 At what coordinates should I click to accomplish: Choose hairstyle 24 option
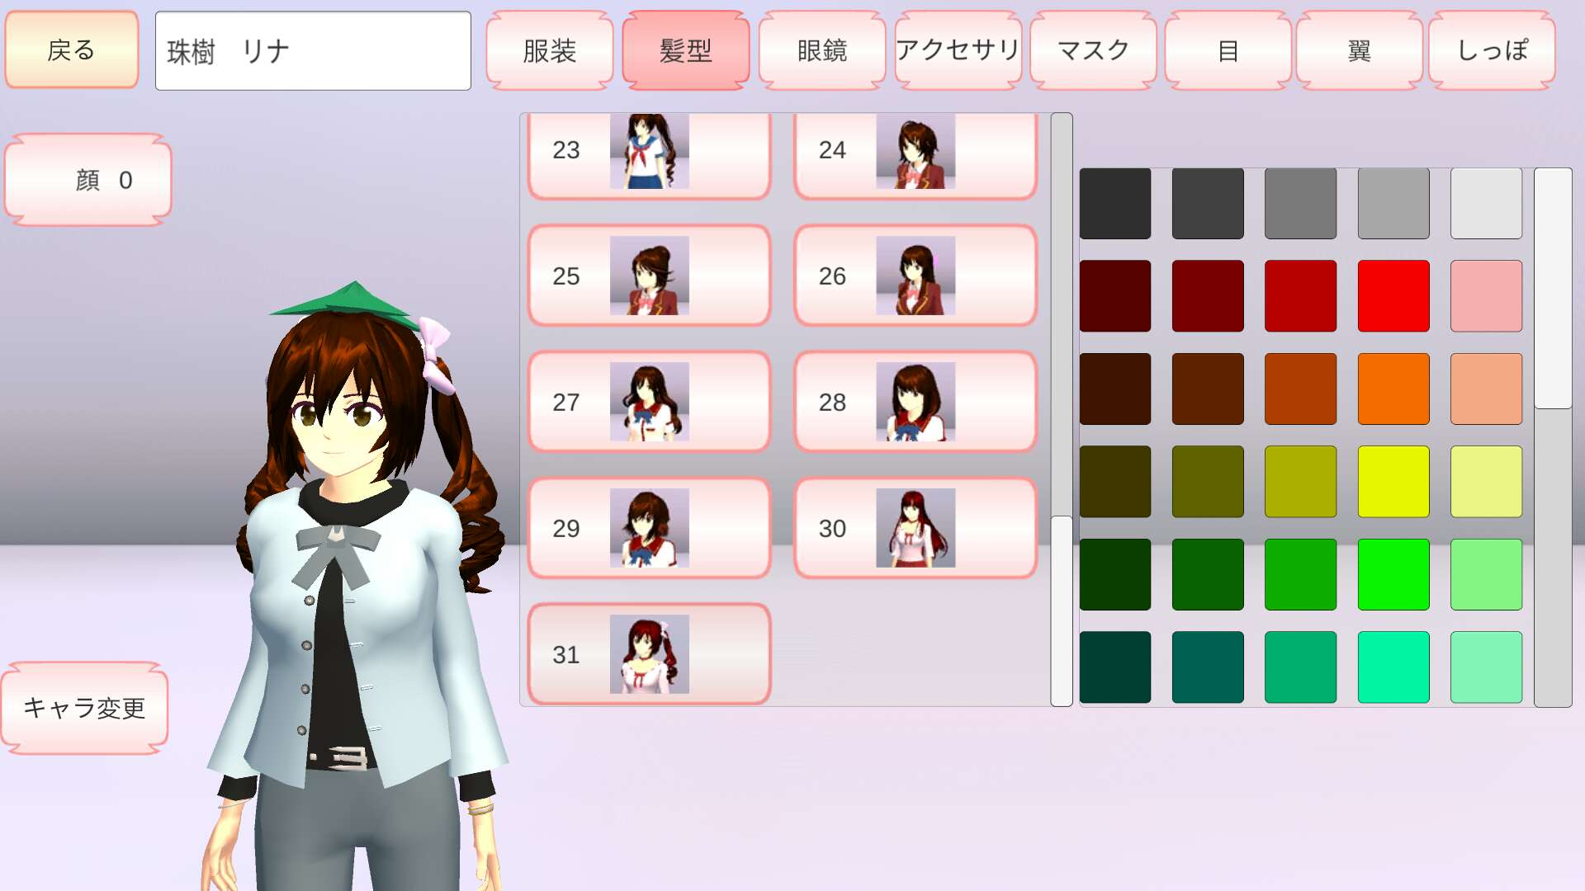(915, 153)
